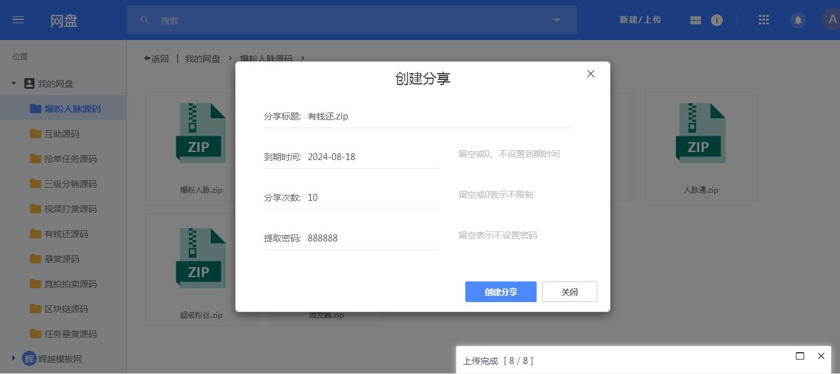Open the 人脉通.zip file icon
The image size is (840, 374).
coord(701,133)
